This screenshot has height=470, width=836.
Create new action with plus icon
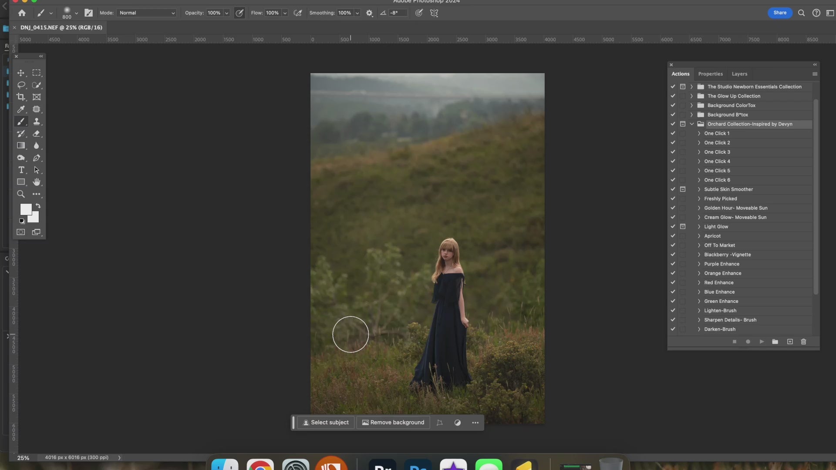[x=790, y=342]
